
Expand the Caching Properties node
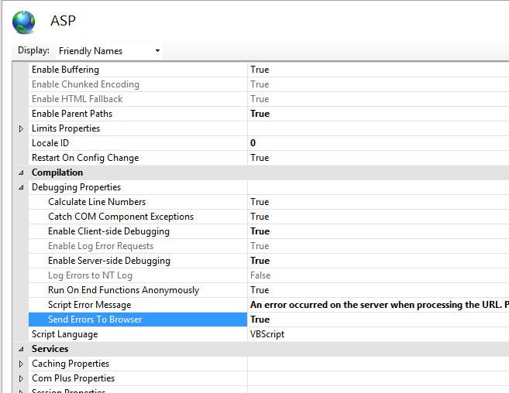click(x=21, y=364)
